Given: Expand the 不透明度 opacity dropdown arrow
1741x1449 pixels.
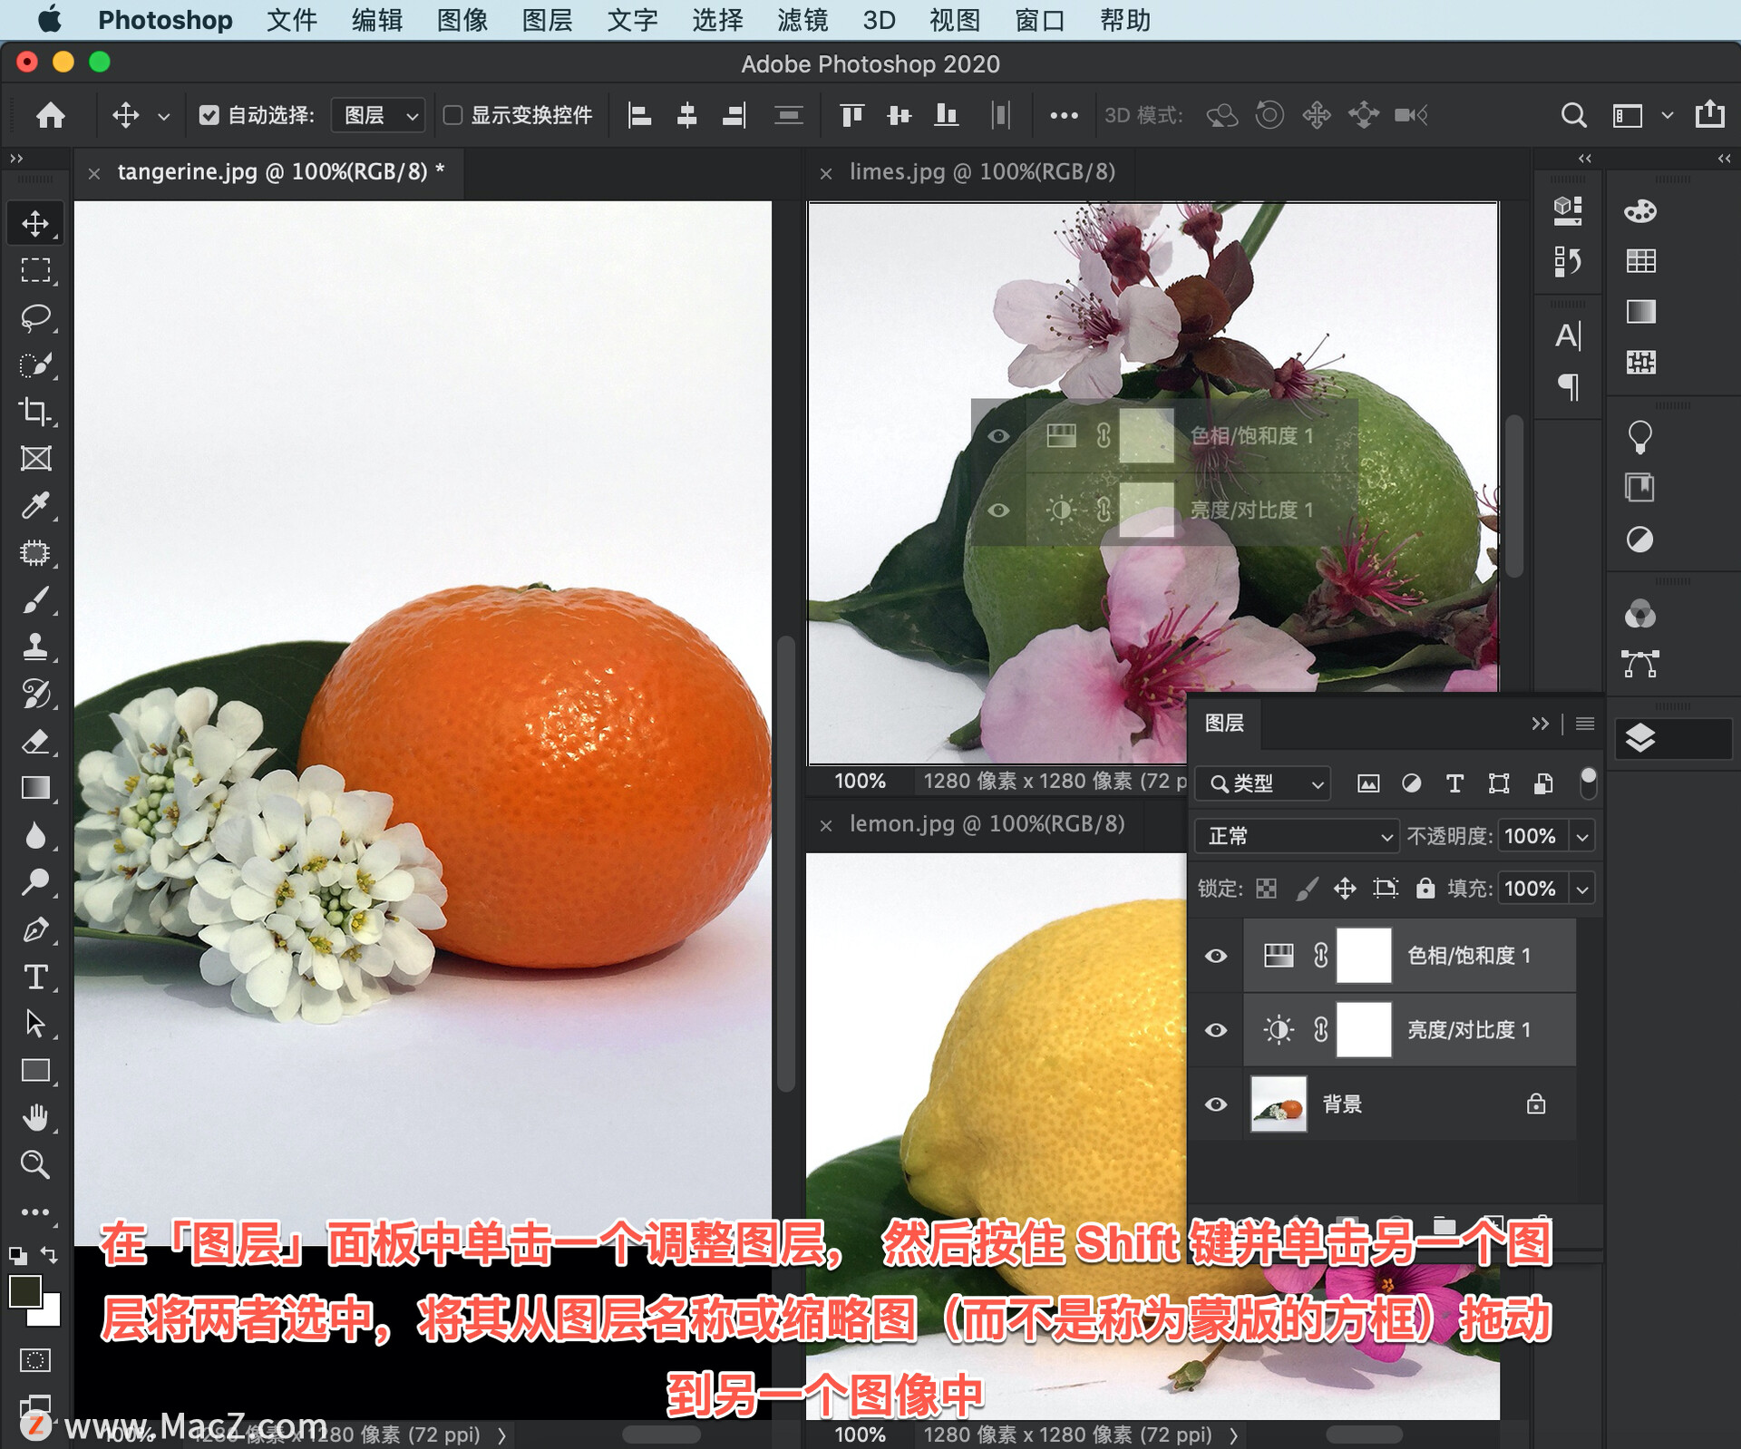Looking at the screenshot, I should pyautogui.click(x=1582, y=836).
